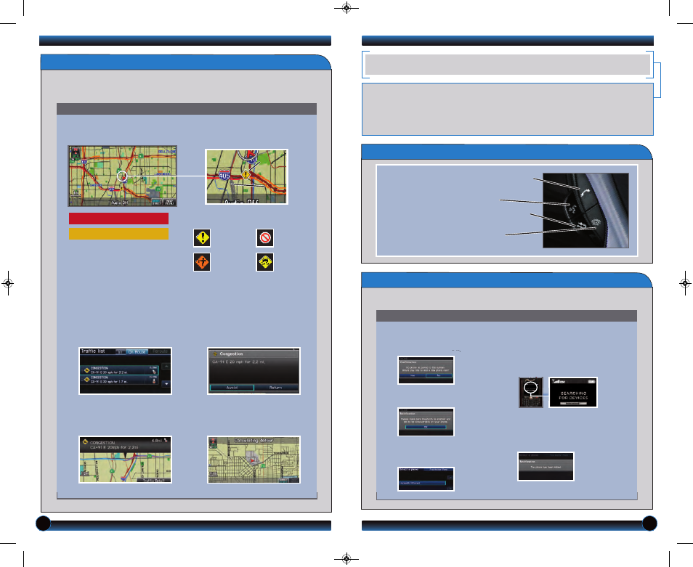Click the up arrow in Traffic list
Image resolution: width=693 pixels, height=567 pixels.
coord(166,366)
